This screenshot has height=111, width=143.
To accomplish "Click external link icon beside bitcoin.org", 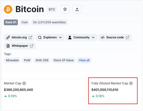I will tap(30, 38).
